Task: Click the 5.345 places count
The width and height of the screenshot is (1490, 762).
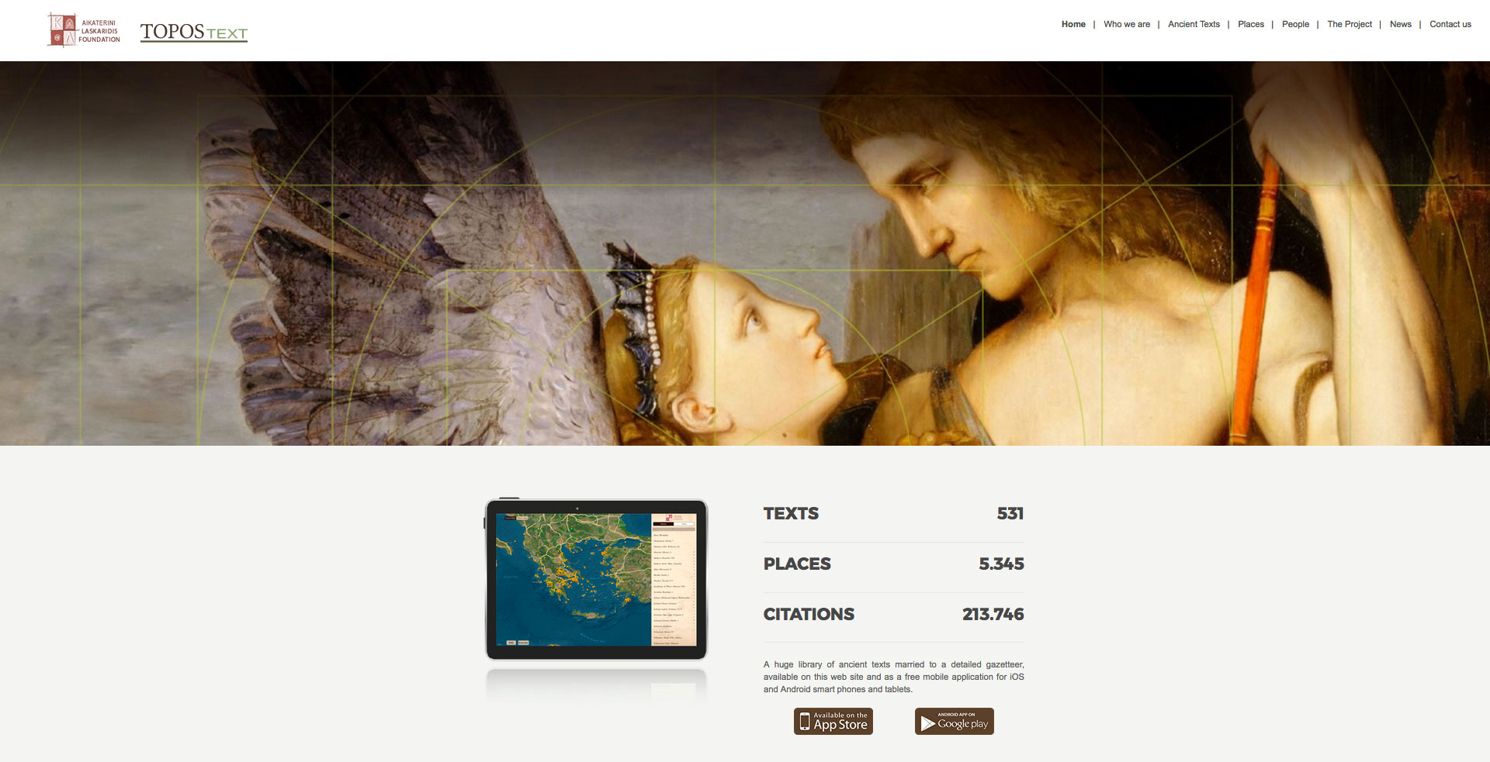Action: (x=1001, y=564)
